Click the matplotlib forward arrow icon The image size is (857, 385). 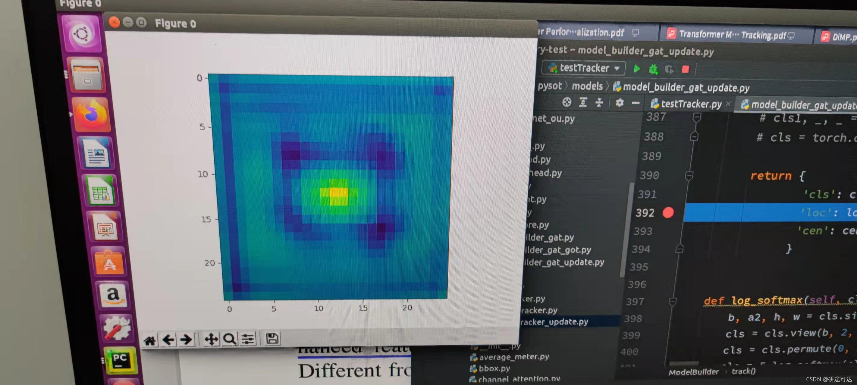(x=186, y=340)
